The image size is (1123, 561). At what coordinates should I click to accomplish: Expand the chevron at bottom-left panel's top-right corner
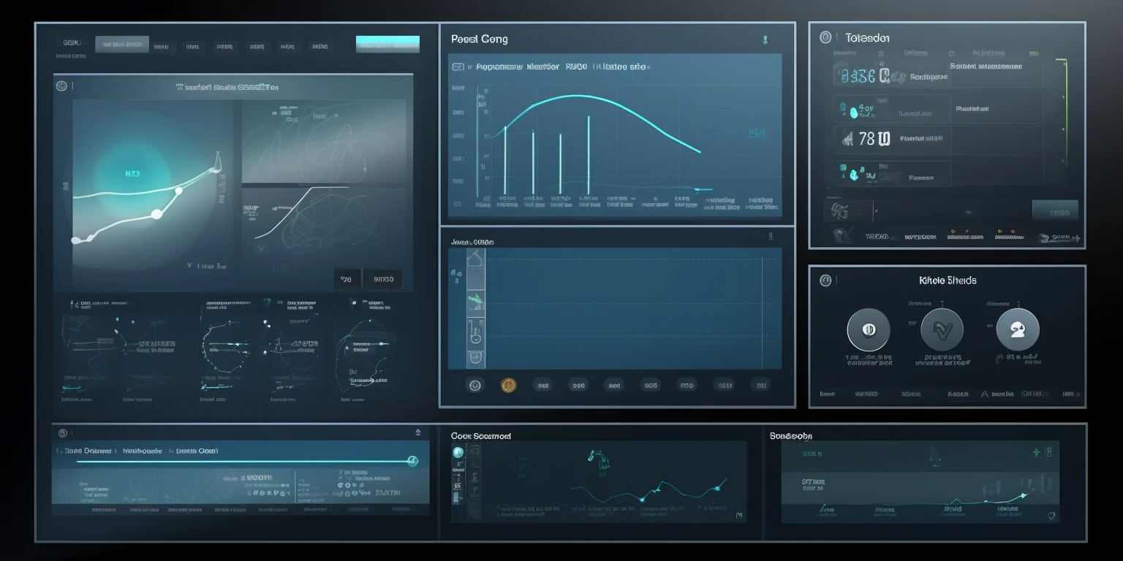point(418,433)
